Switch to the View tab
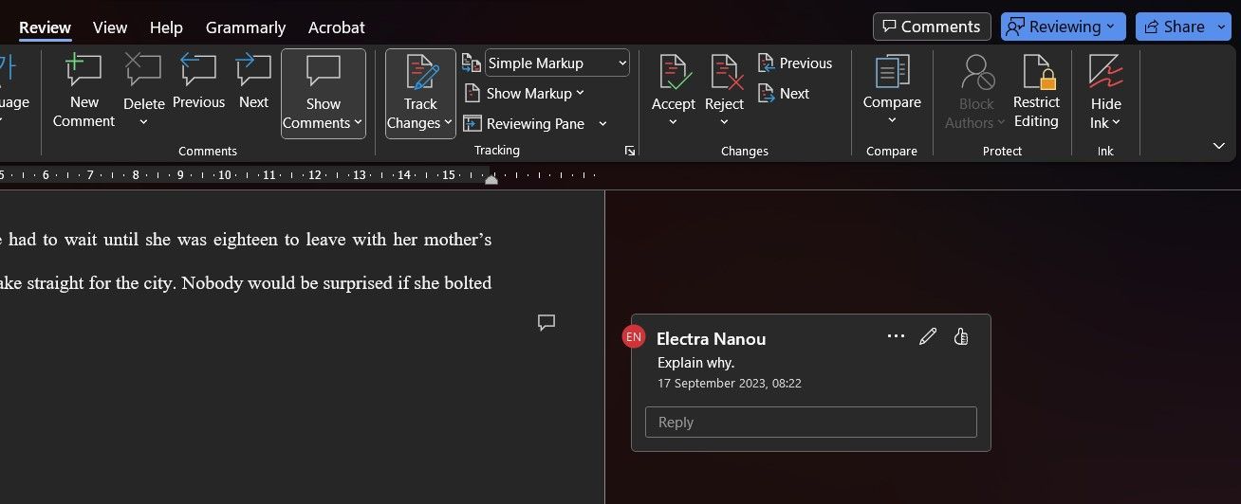Viewport: 1241px width, 504px height. (x=110, y=27)
